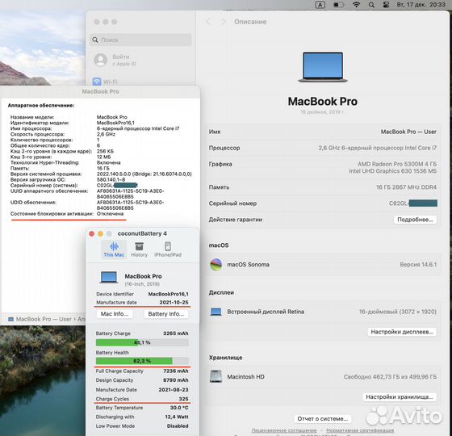Focus the Поиск search field

pos(140,40)
